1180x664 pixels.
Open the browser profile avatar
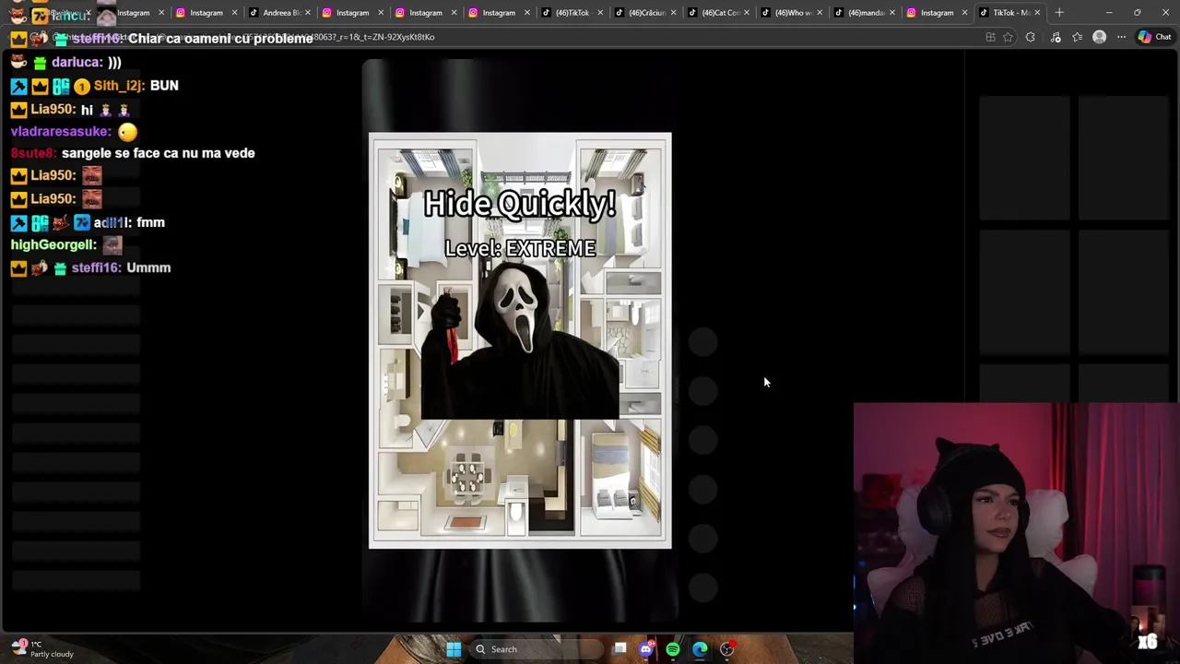1099,37
